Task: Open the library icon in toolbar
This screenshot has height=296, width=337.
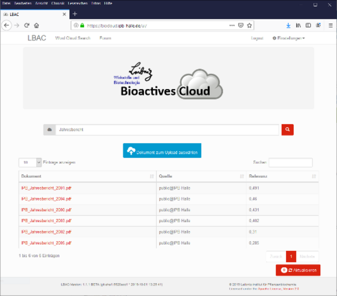Action: pyautogui.click(x=298, y=25)
